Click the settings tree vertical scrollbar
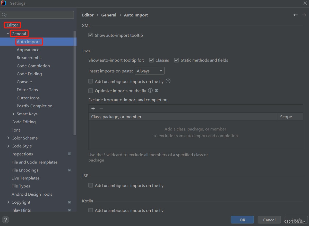 [x=75, y=82]
